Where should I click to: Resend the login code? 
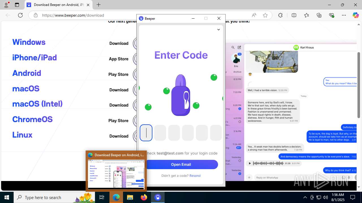195,176
